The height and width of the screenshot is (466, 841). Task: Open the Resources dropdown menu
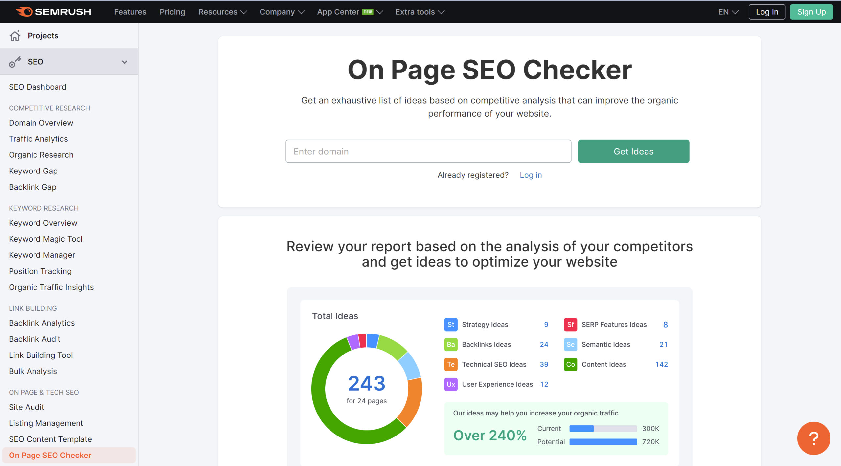222,12
